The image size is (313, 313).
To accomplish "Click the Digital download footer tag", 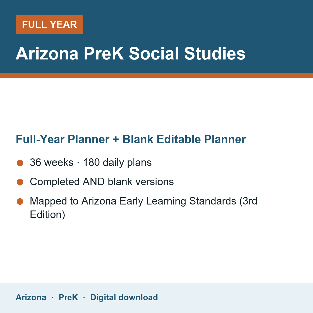I will click(x=124, y=297).
